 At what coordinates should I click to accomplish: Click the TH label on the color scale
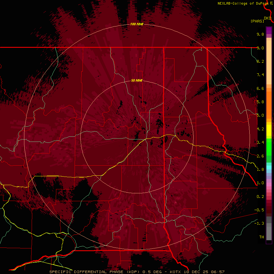262,237
